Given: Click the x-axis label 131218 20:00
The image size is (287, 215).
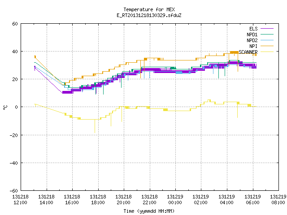Looking at the screenshot, I should tap(124, 200).
